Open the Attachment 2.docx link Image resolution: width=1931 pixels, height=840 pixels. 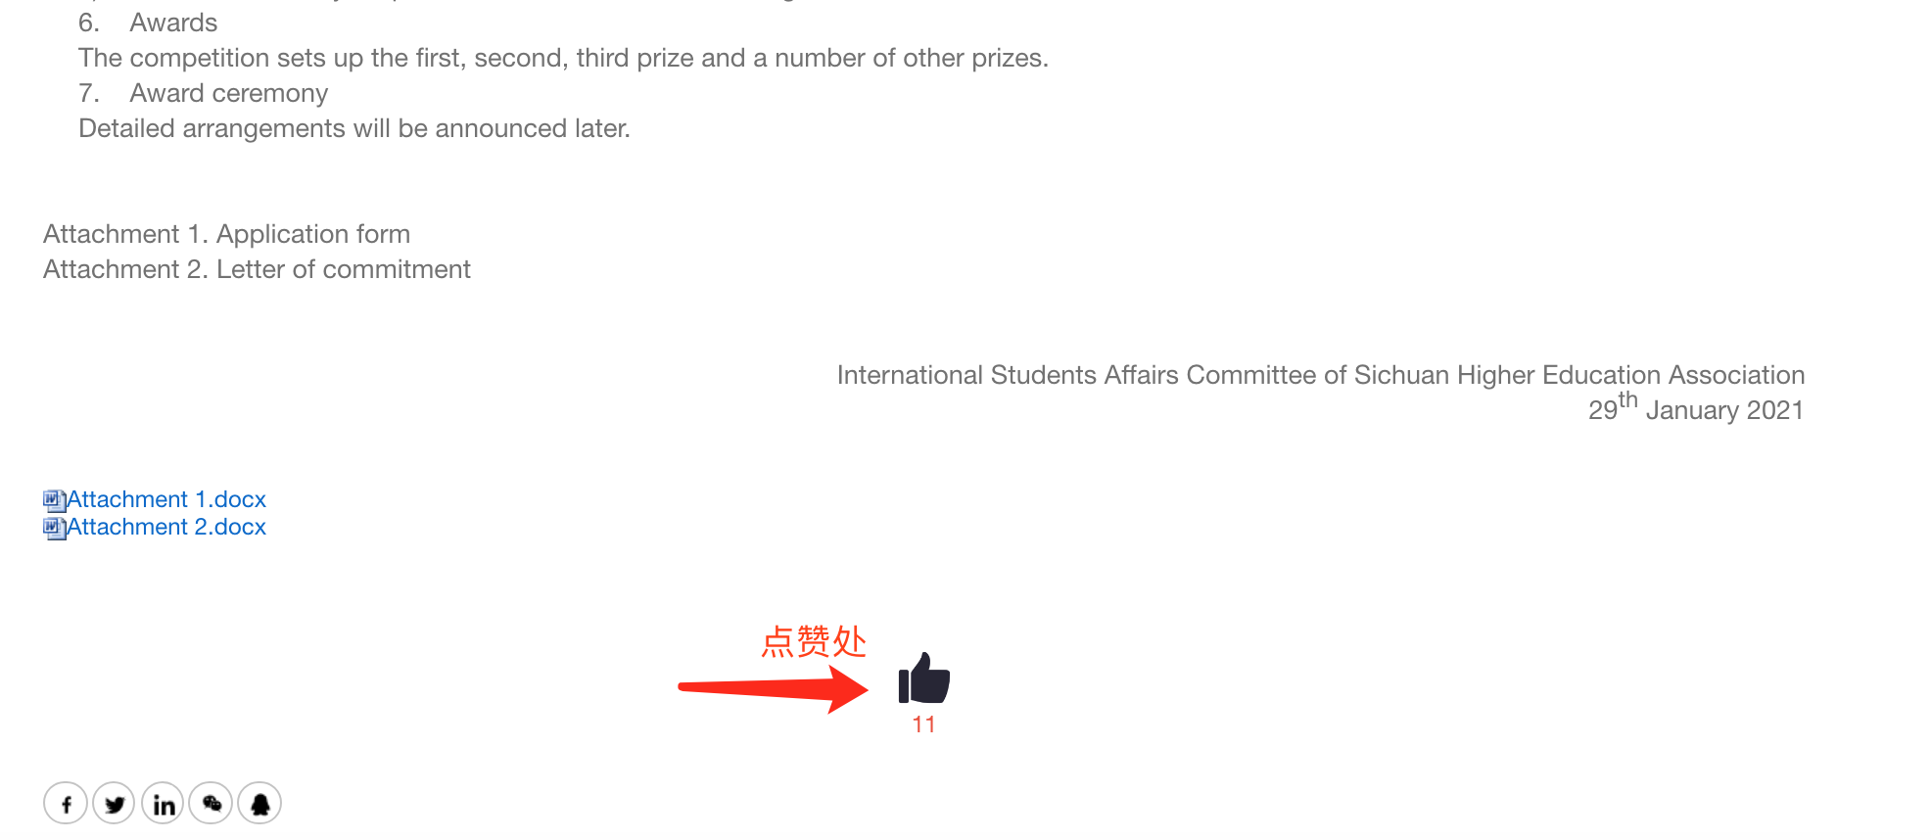[x=166, y=527]
